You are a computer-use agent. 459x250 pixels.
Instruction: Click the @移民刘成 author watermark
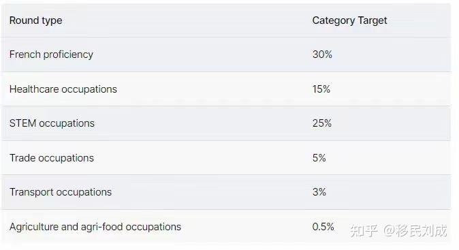(x=415, y=230)
